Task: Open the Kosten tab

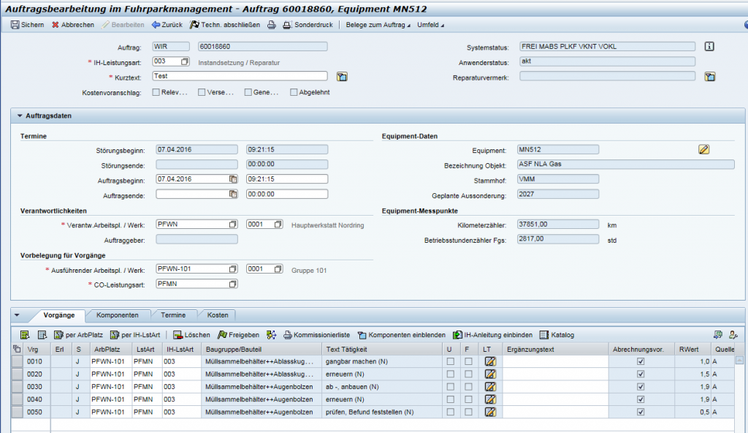Action: 217,315
